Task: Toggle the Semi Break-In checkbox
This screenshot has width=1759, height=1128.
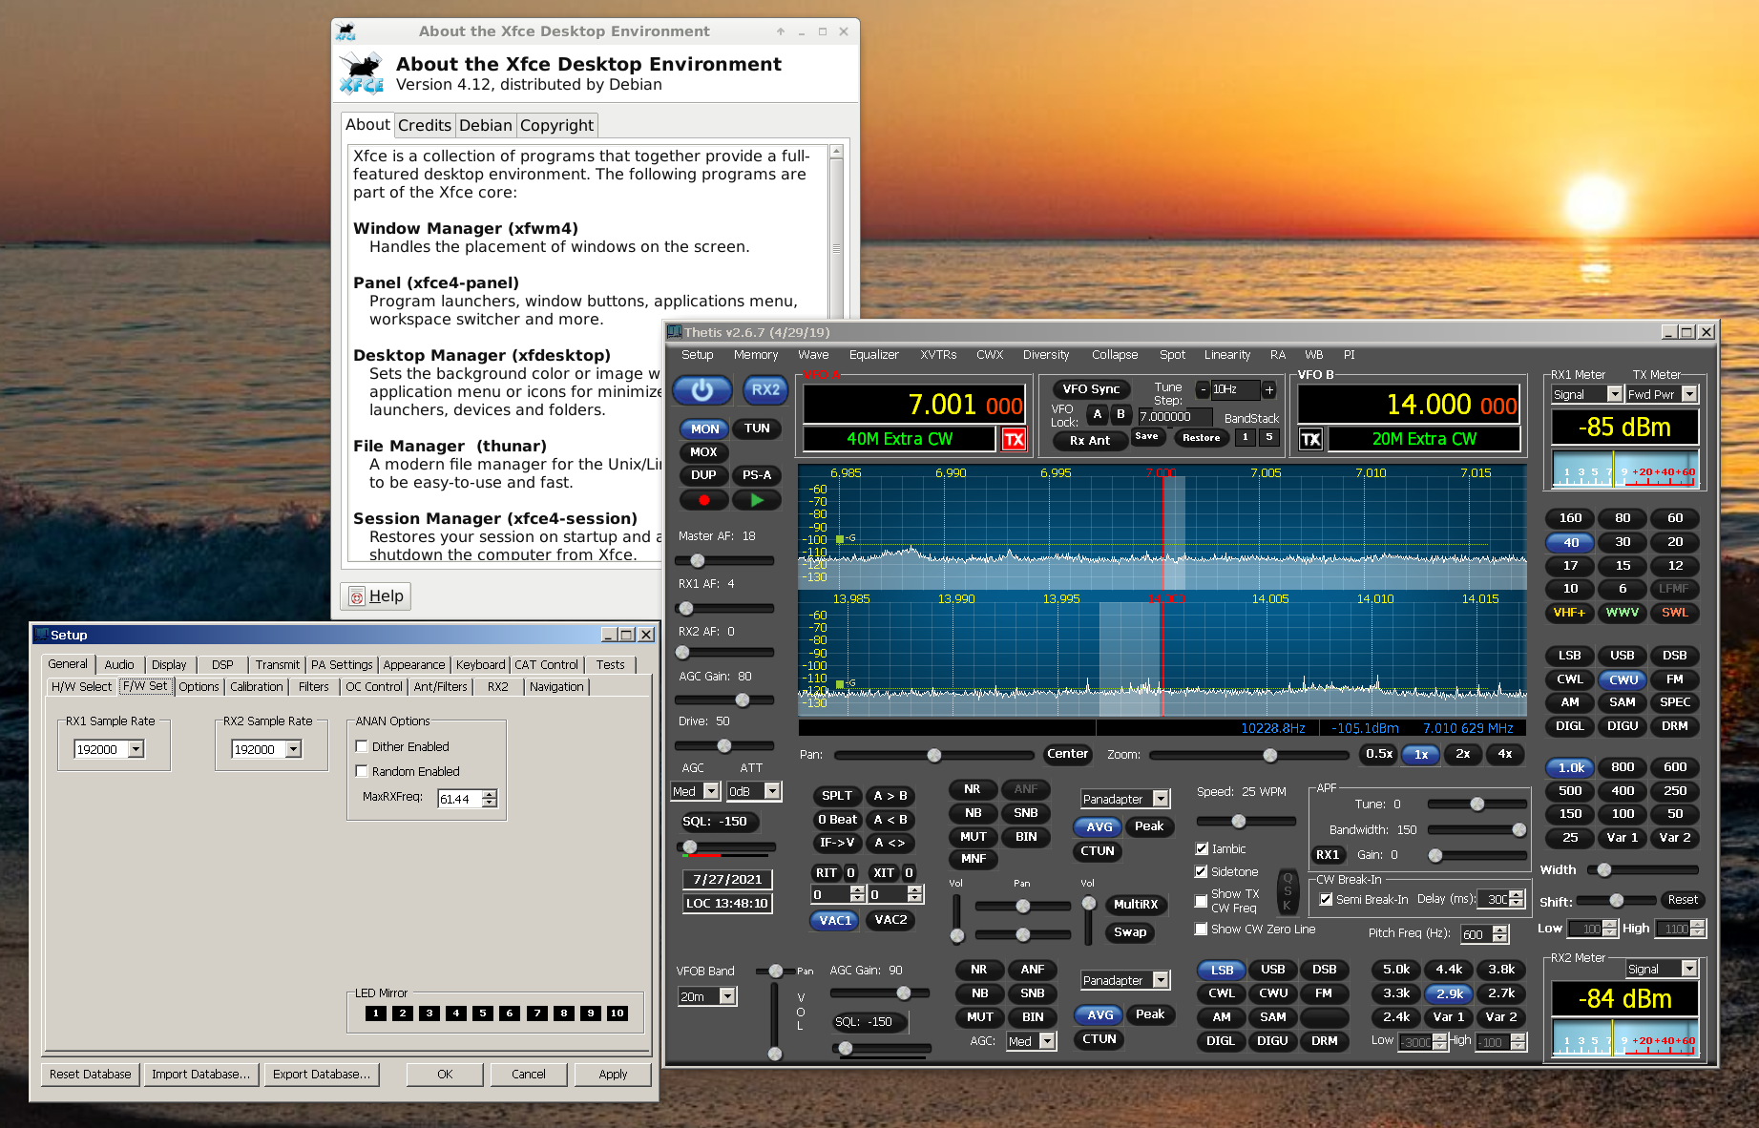Action: click(1326, 899)
